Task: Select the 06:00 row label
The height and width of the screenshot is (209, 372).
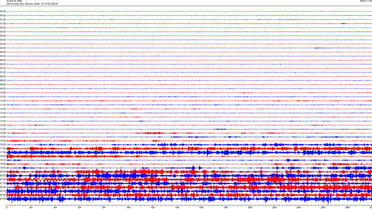Action: [3, 60]
